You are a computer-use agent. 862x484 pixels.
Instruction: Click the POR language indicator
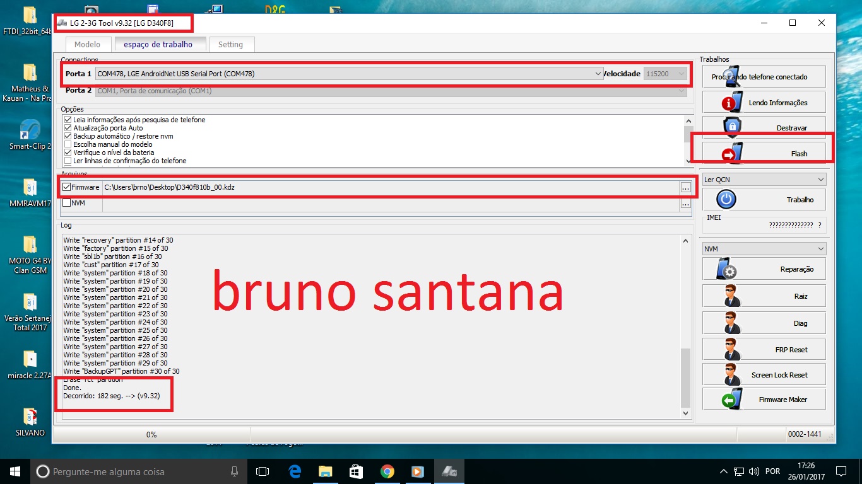pos(772,471)
